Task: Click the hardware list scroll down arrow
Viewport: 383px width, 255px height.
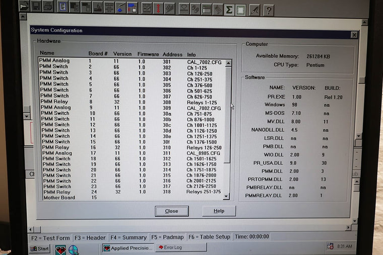Action: point(226,196)
